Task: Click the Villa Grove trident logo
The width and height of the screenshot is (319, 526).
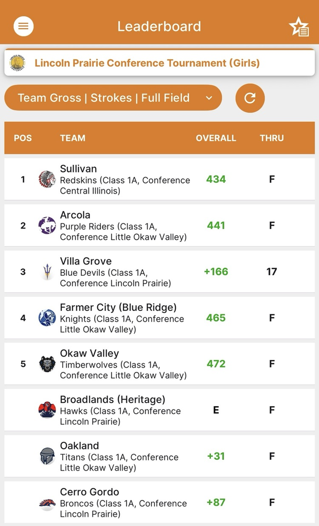Action: tap(47, 272)
